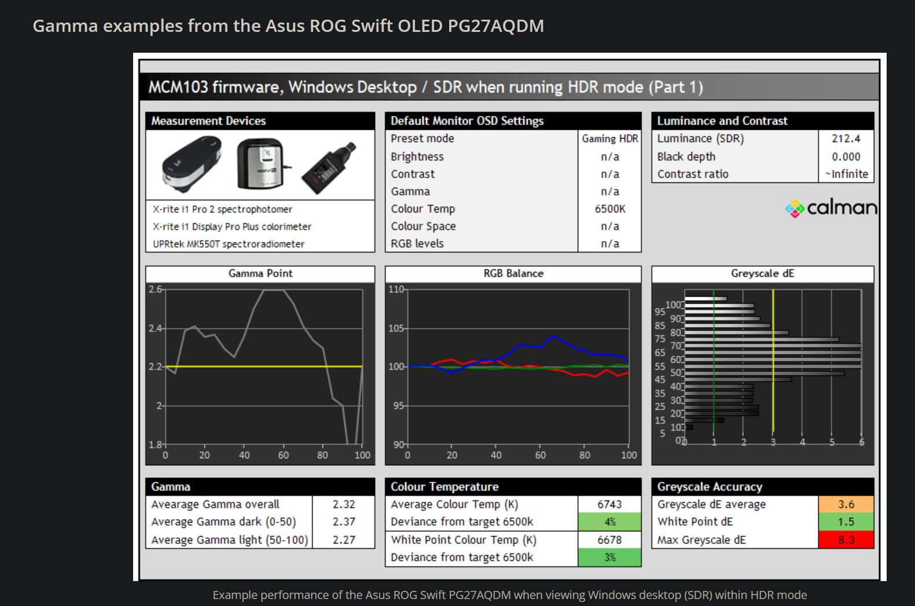915x606 pixels.
Task: Click the "X-rite i1 Pro 2 spectrophotometer" text
Action: tap(223, 209)
